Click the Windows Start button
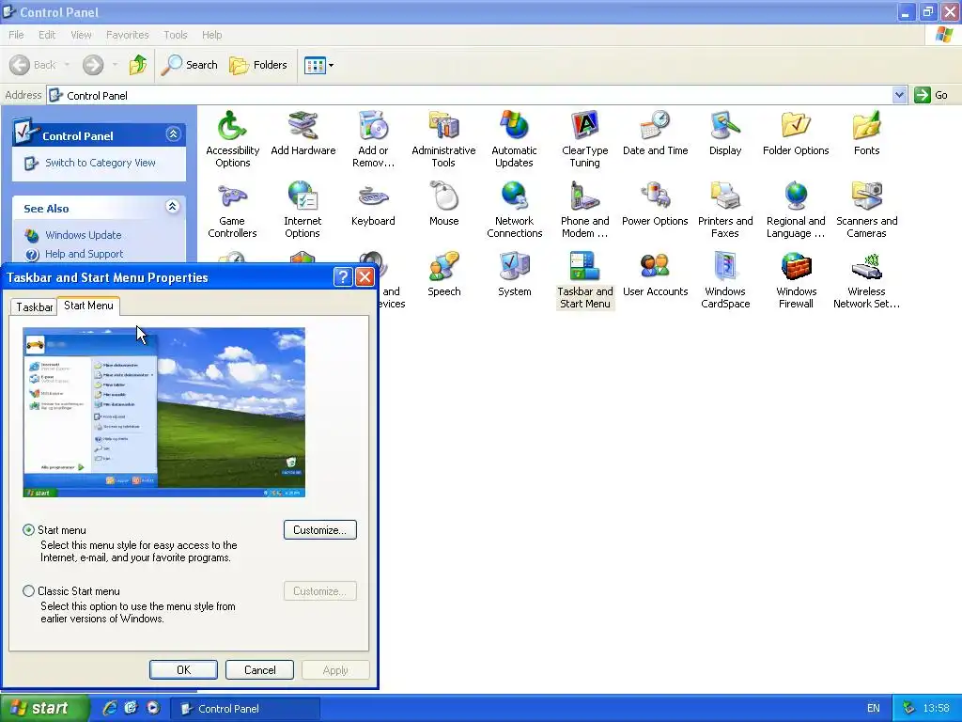The width and height of the screenshot is (962, 722). [44, 709]
